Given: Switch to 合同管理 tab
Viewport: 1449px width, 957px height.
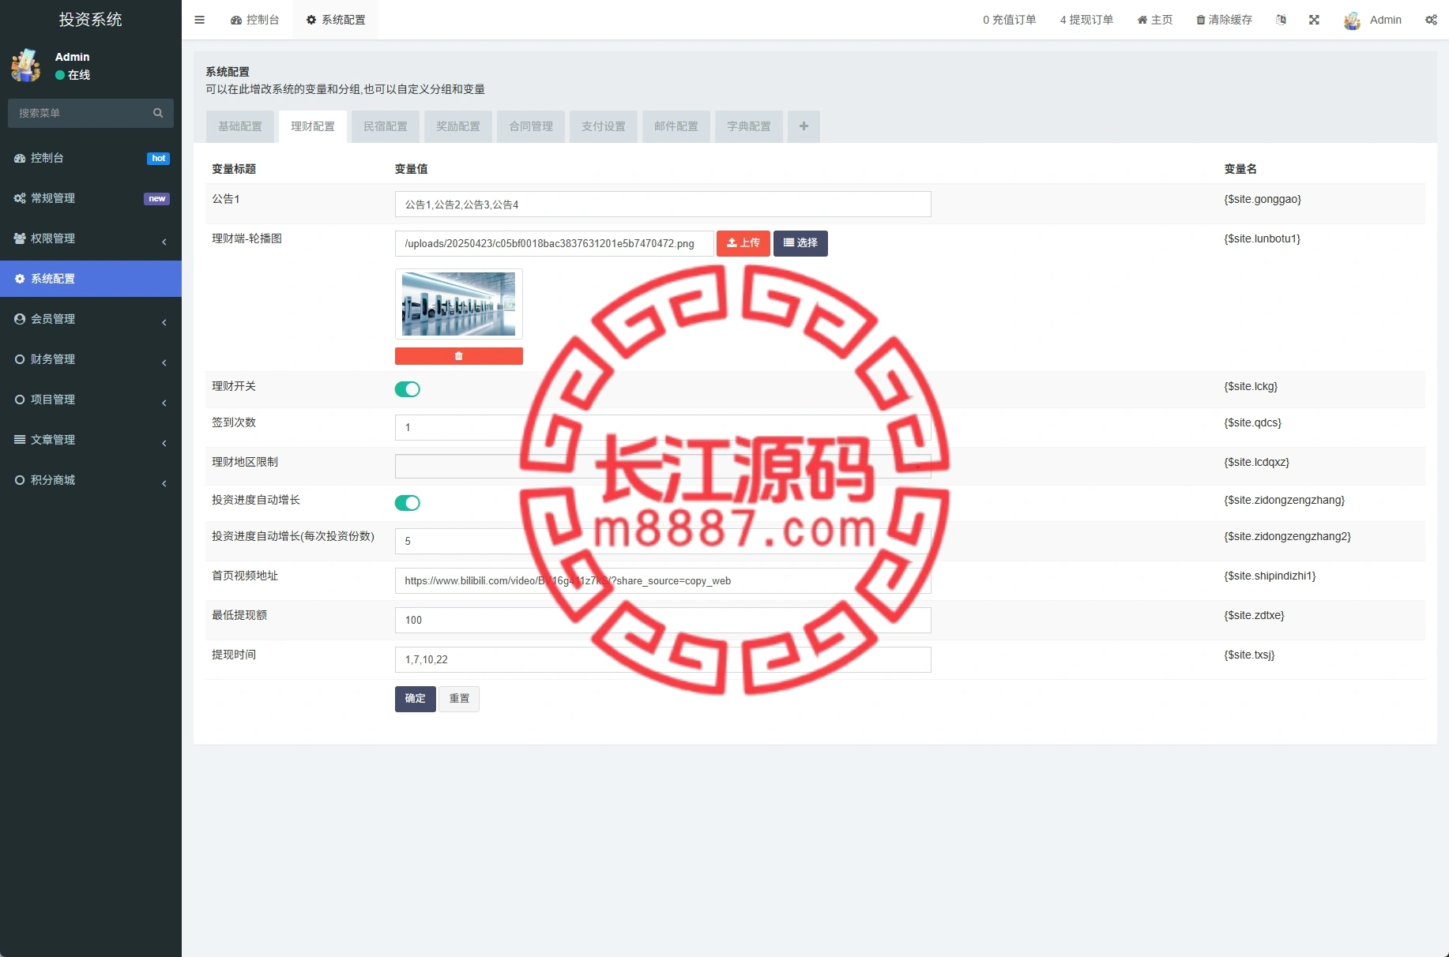Looking at the screenshot, I should point(531,126).
